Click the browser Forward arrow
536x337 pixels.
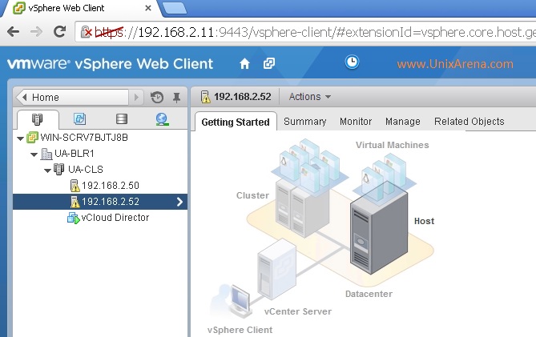[x=36, y=32]
